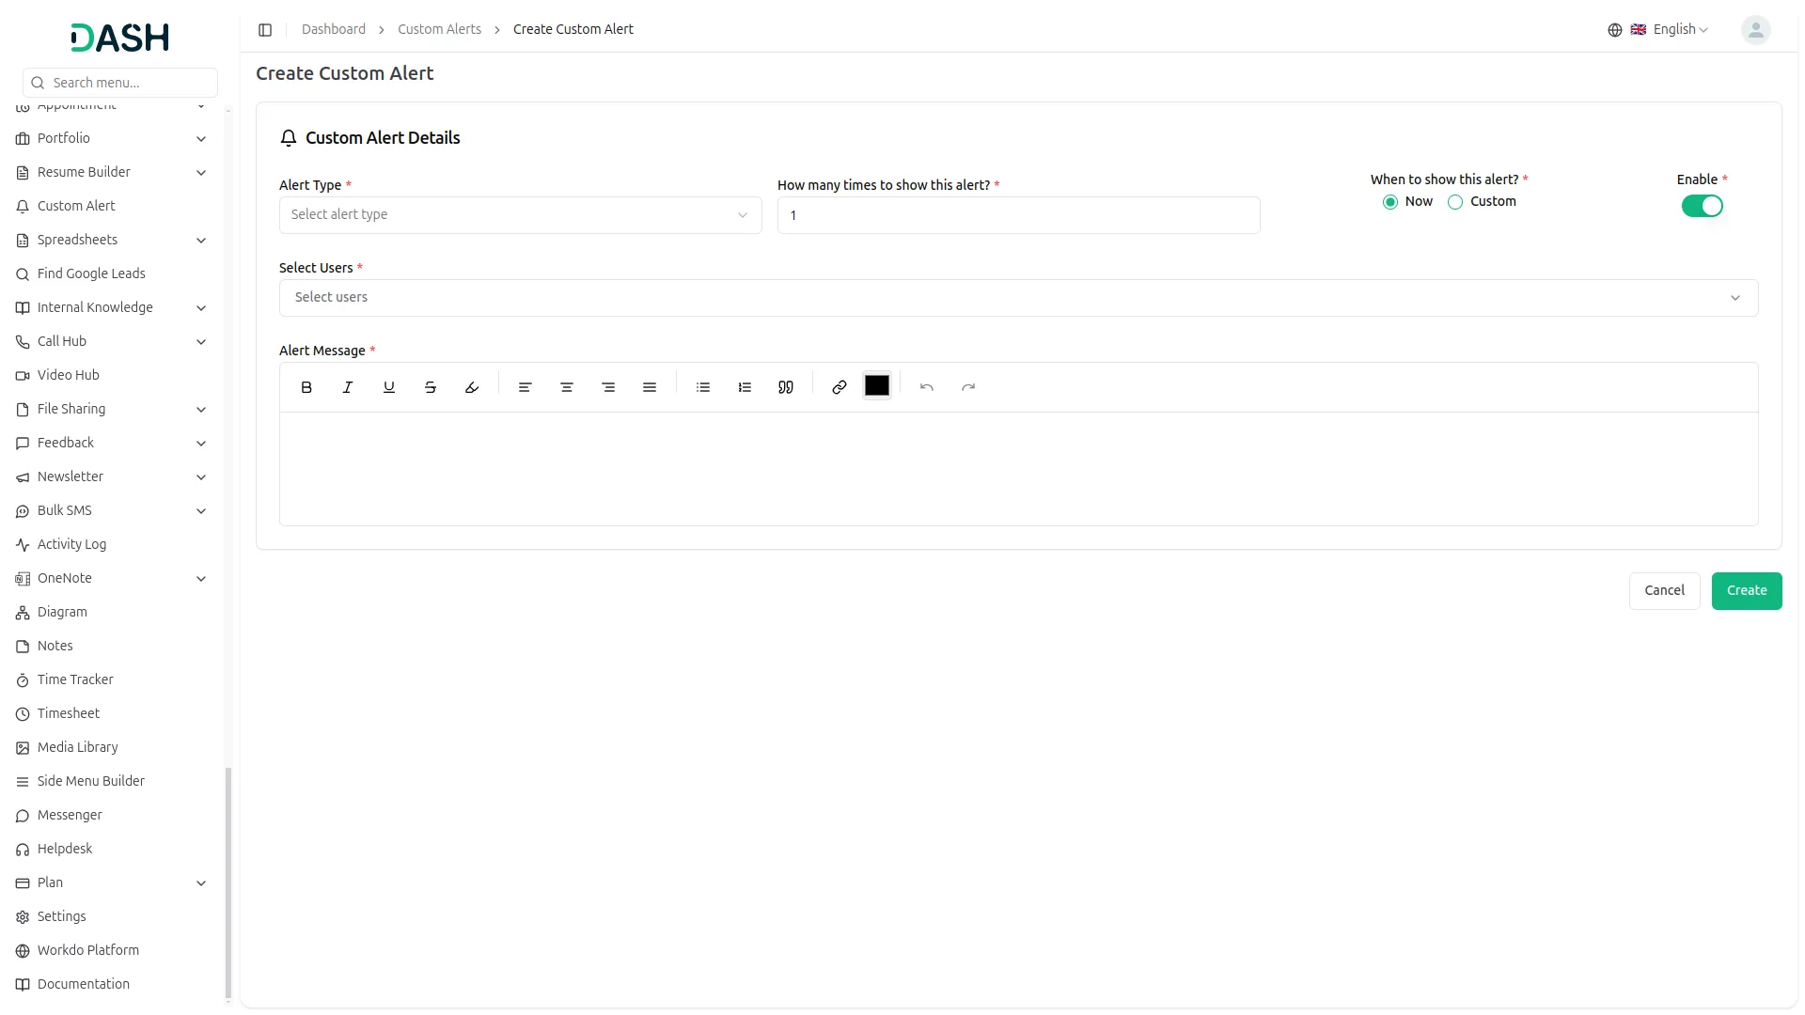Click the strikethrough formatting icon
1805x1015 pixels.
point(431,387)
